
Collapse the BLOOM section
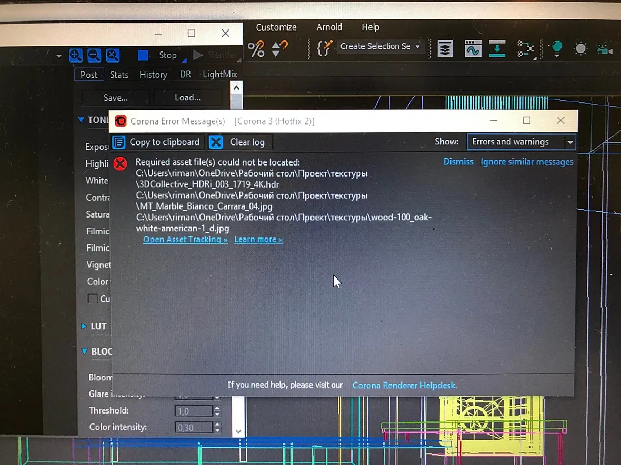(84, 351)
